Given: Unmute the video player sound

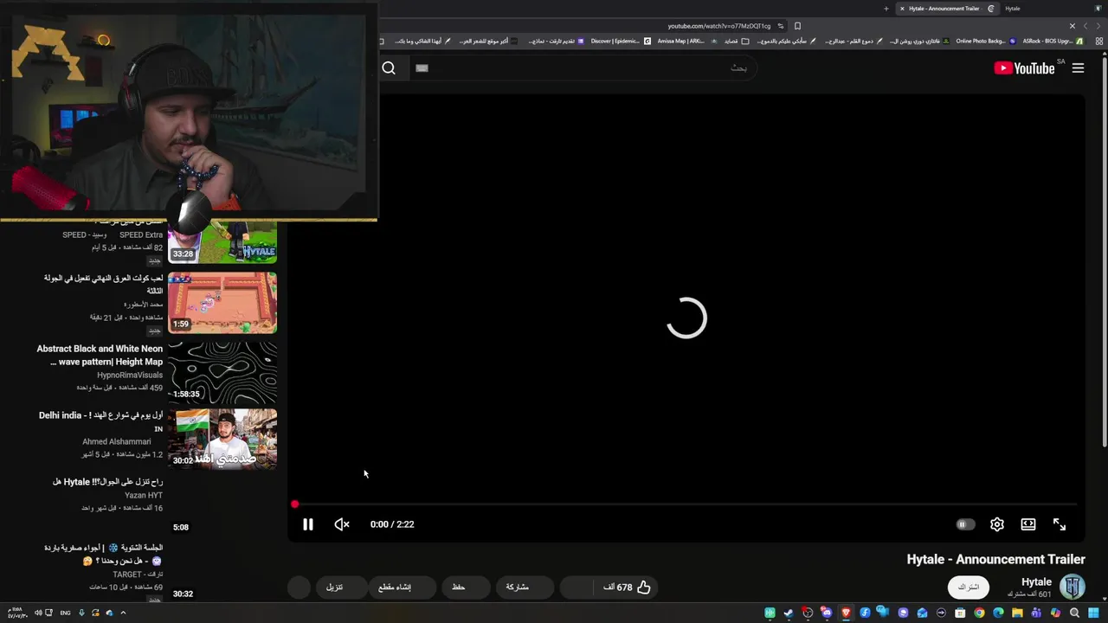Looking at the screenshot, I should click(342, 524).
